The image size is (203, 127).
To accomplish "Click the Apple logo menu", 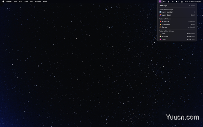I will point(3,2).
